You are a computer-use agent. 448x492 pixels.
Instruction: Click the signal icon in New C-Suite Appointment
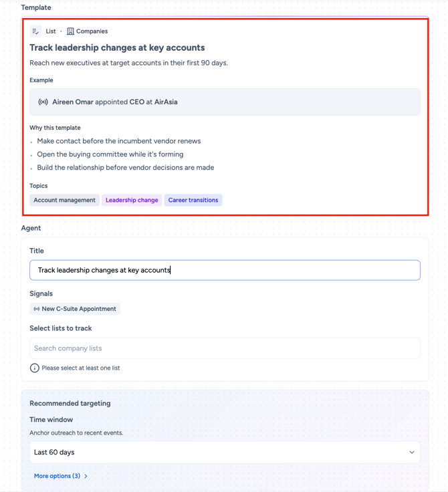tap(37, 309)
